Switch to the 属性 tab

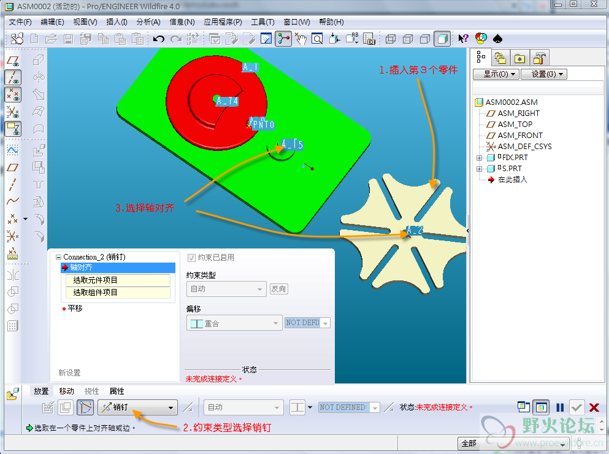pyautogui.click(x=117, y=391)
